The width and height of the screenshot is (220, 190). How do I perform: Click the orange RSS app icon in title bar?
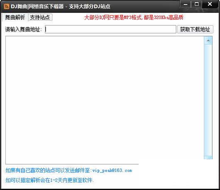[x=7, y=7]
